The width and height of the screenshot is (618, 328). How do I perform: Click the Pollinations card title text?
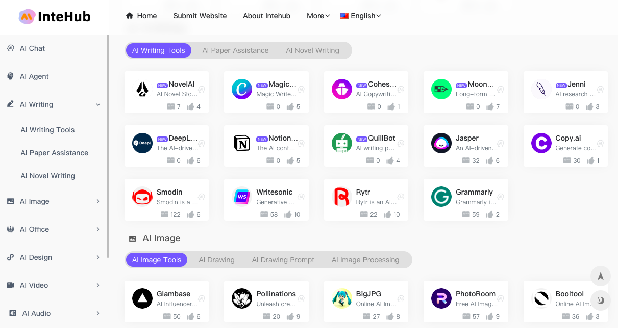276,294
